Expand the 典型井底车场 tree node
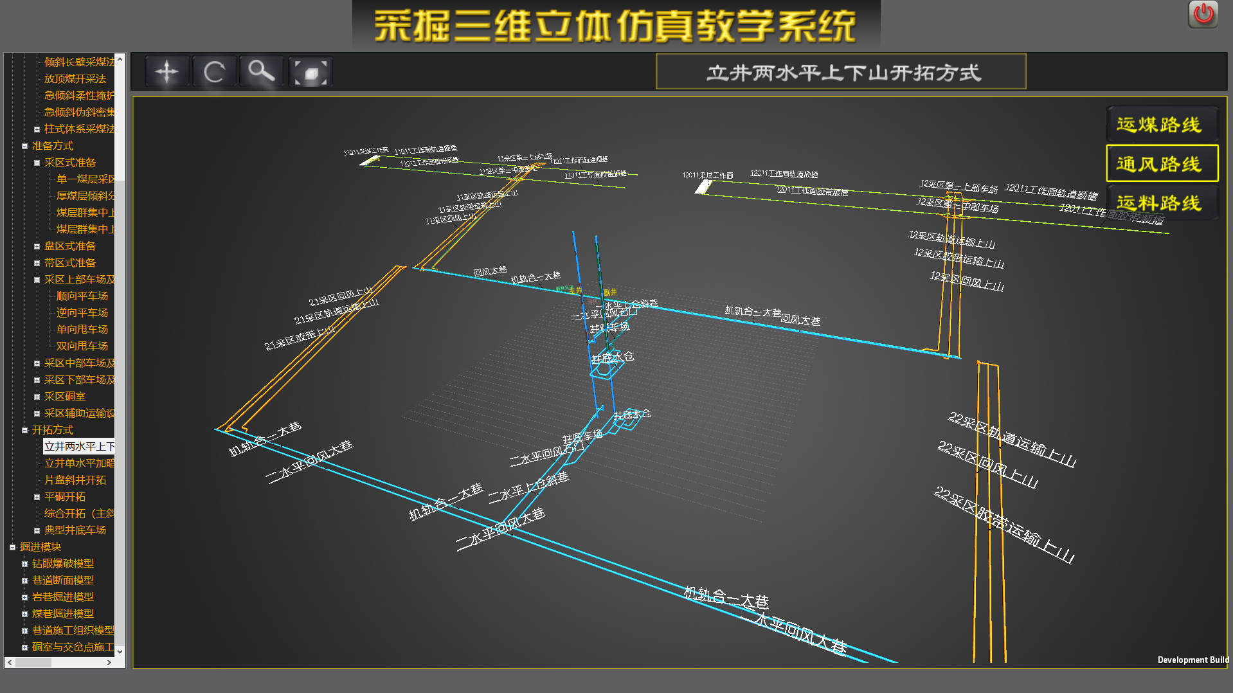Image resolution: width=1233 pixels, height=693 pixels. point(37,530)
